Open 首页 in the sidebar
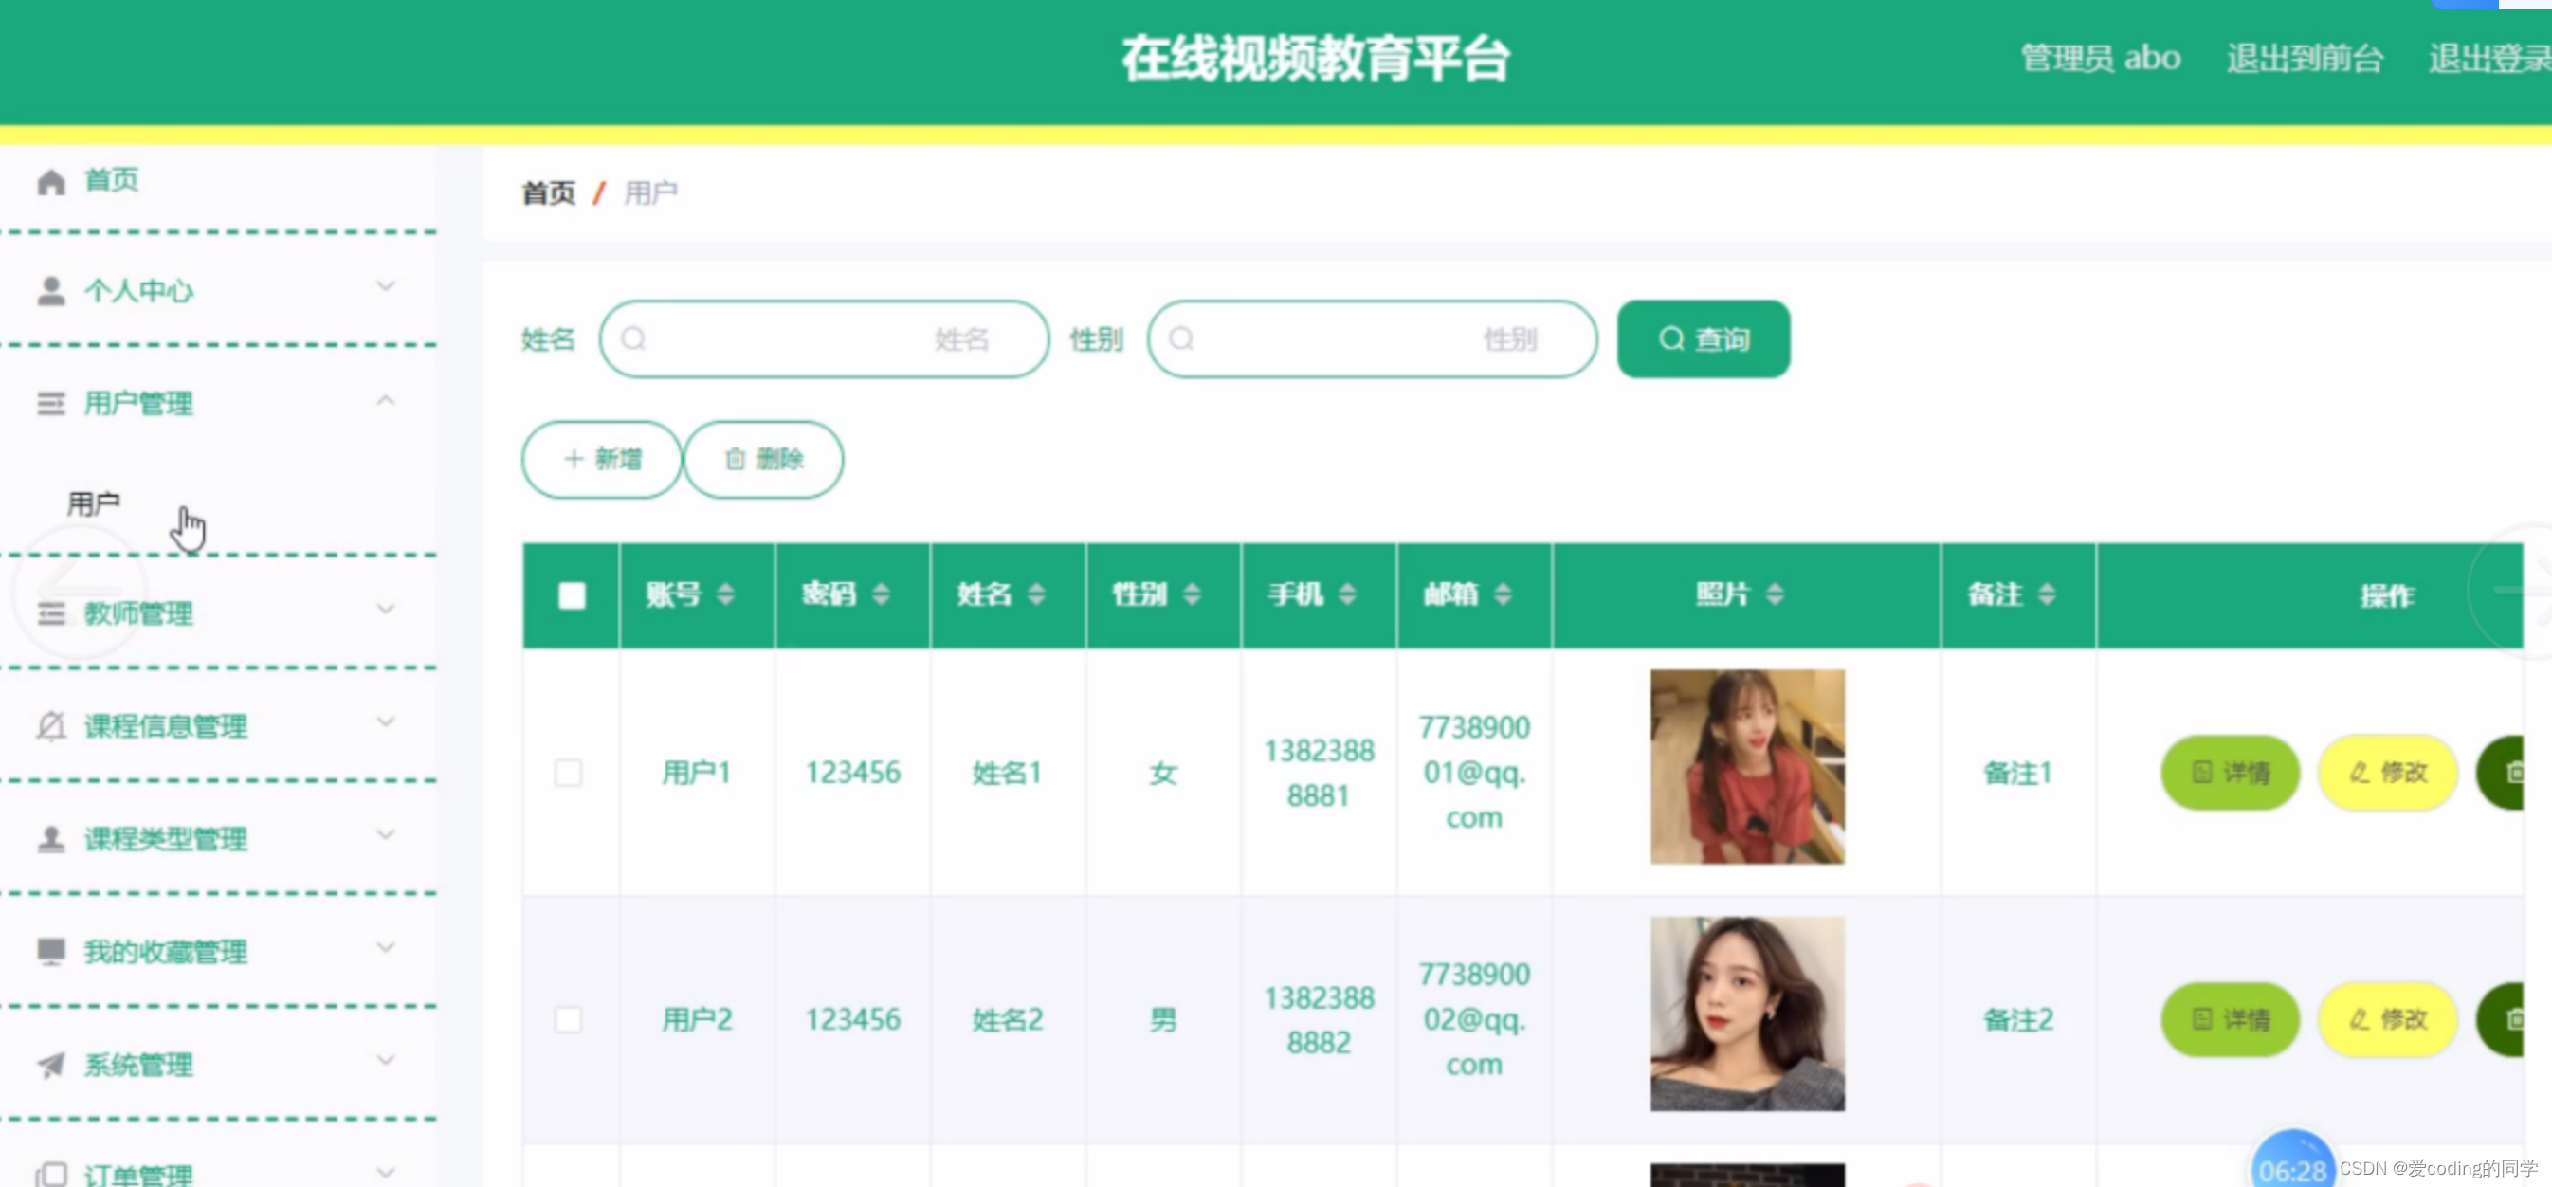 (x=111, y=180)
